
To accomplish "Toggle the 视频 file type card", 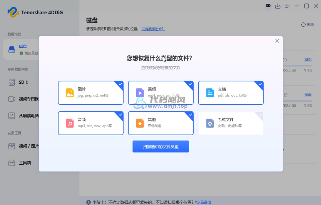I will click(161, 93).
